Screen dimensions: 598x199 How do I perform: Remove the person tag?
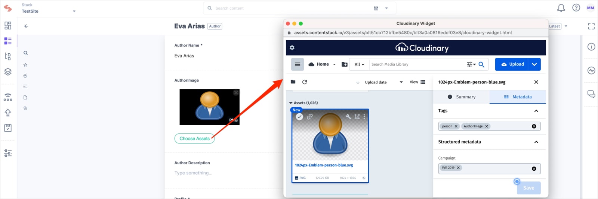coord(456,126)
